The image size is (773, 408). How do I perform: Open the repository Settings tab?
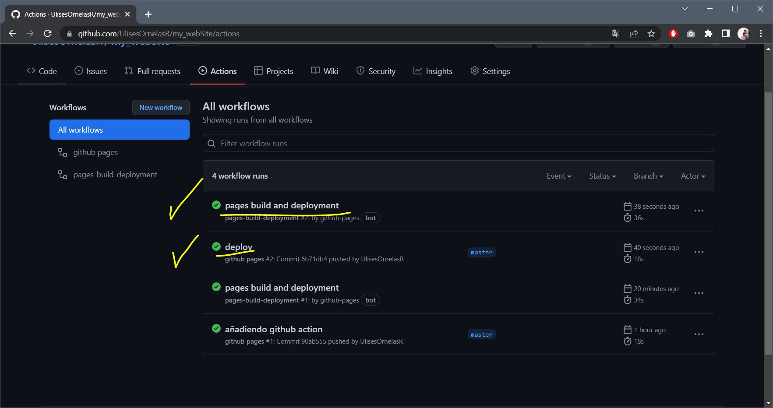pos(490,71)
